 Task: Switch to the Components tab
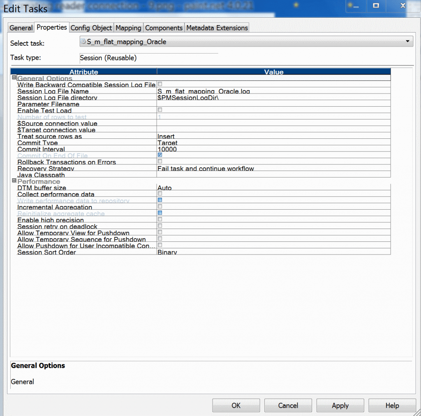164,28
